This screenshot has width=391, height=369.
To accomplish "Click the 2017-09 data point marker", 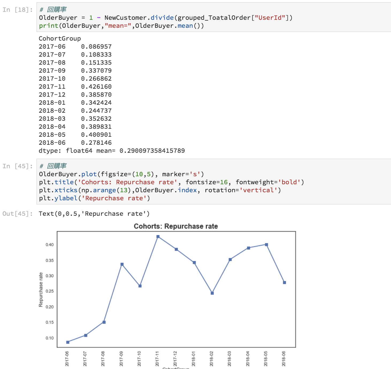I will point(122,264).
